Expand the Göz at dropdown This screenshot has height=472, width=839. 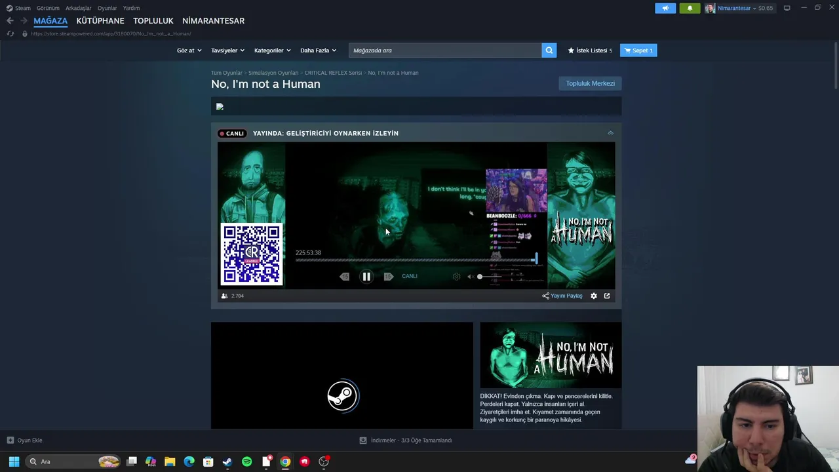(x=188, y=50)
